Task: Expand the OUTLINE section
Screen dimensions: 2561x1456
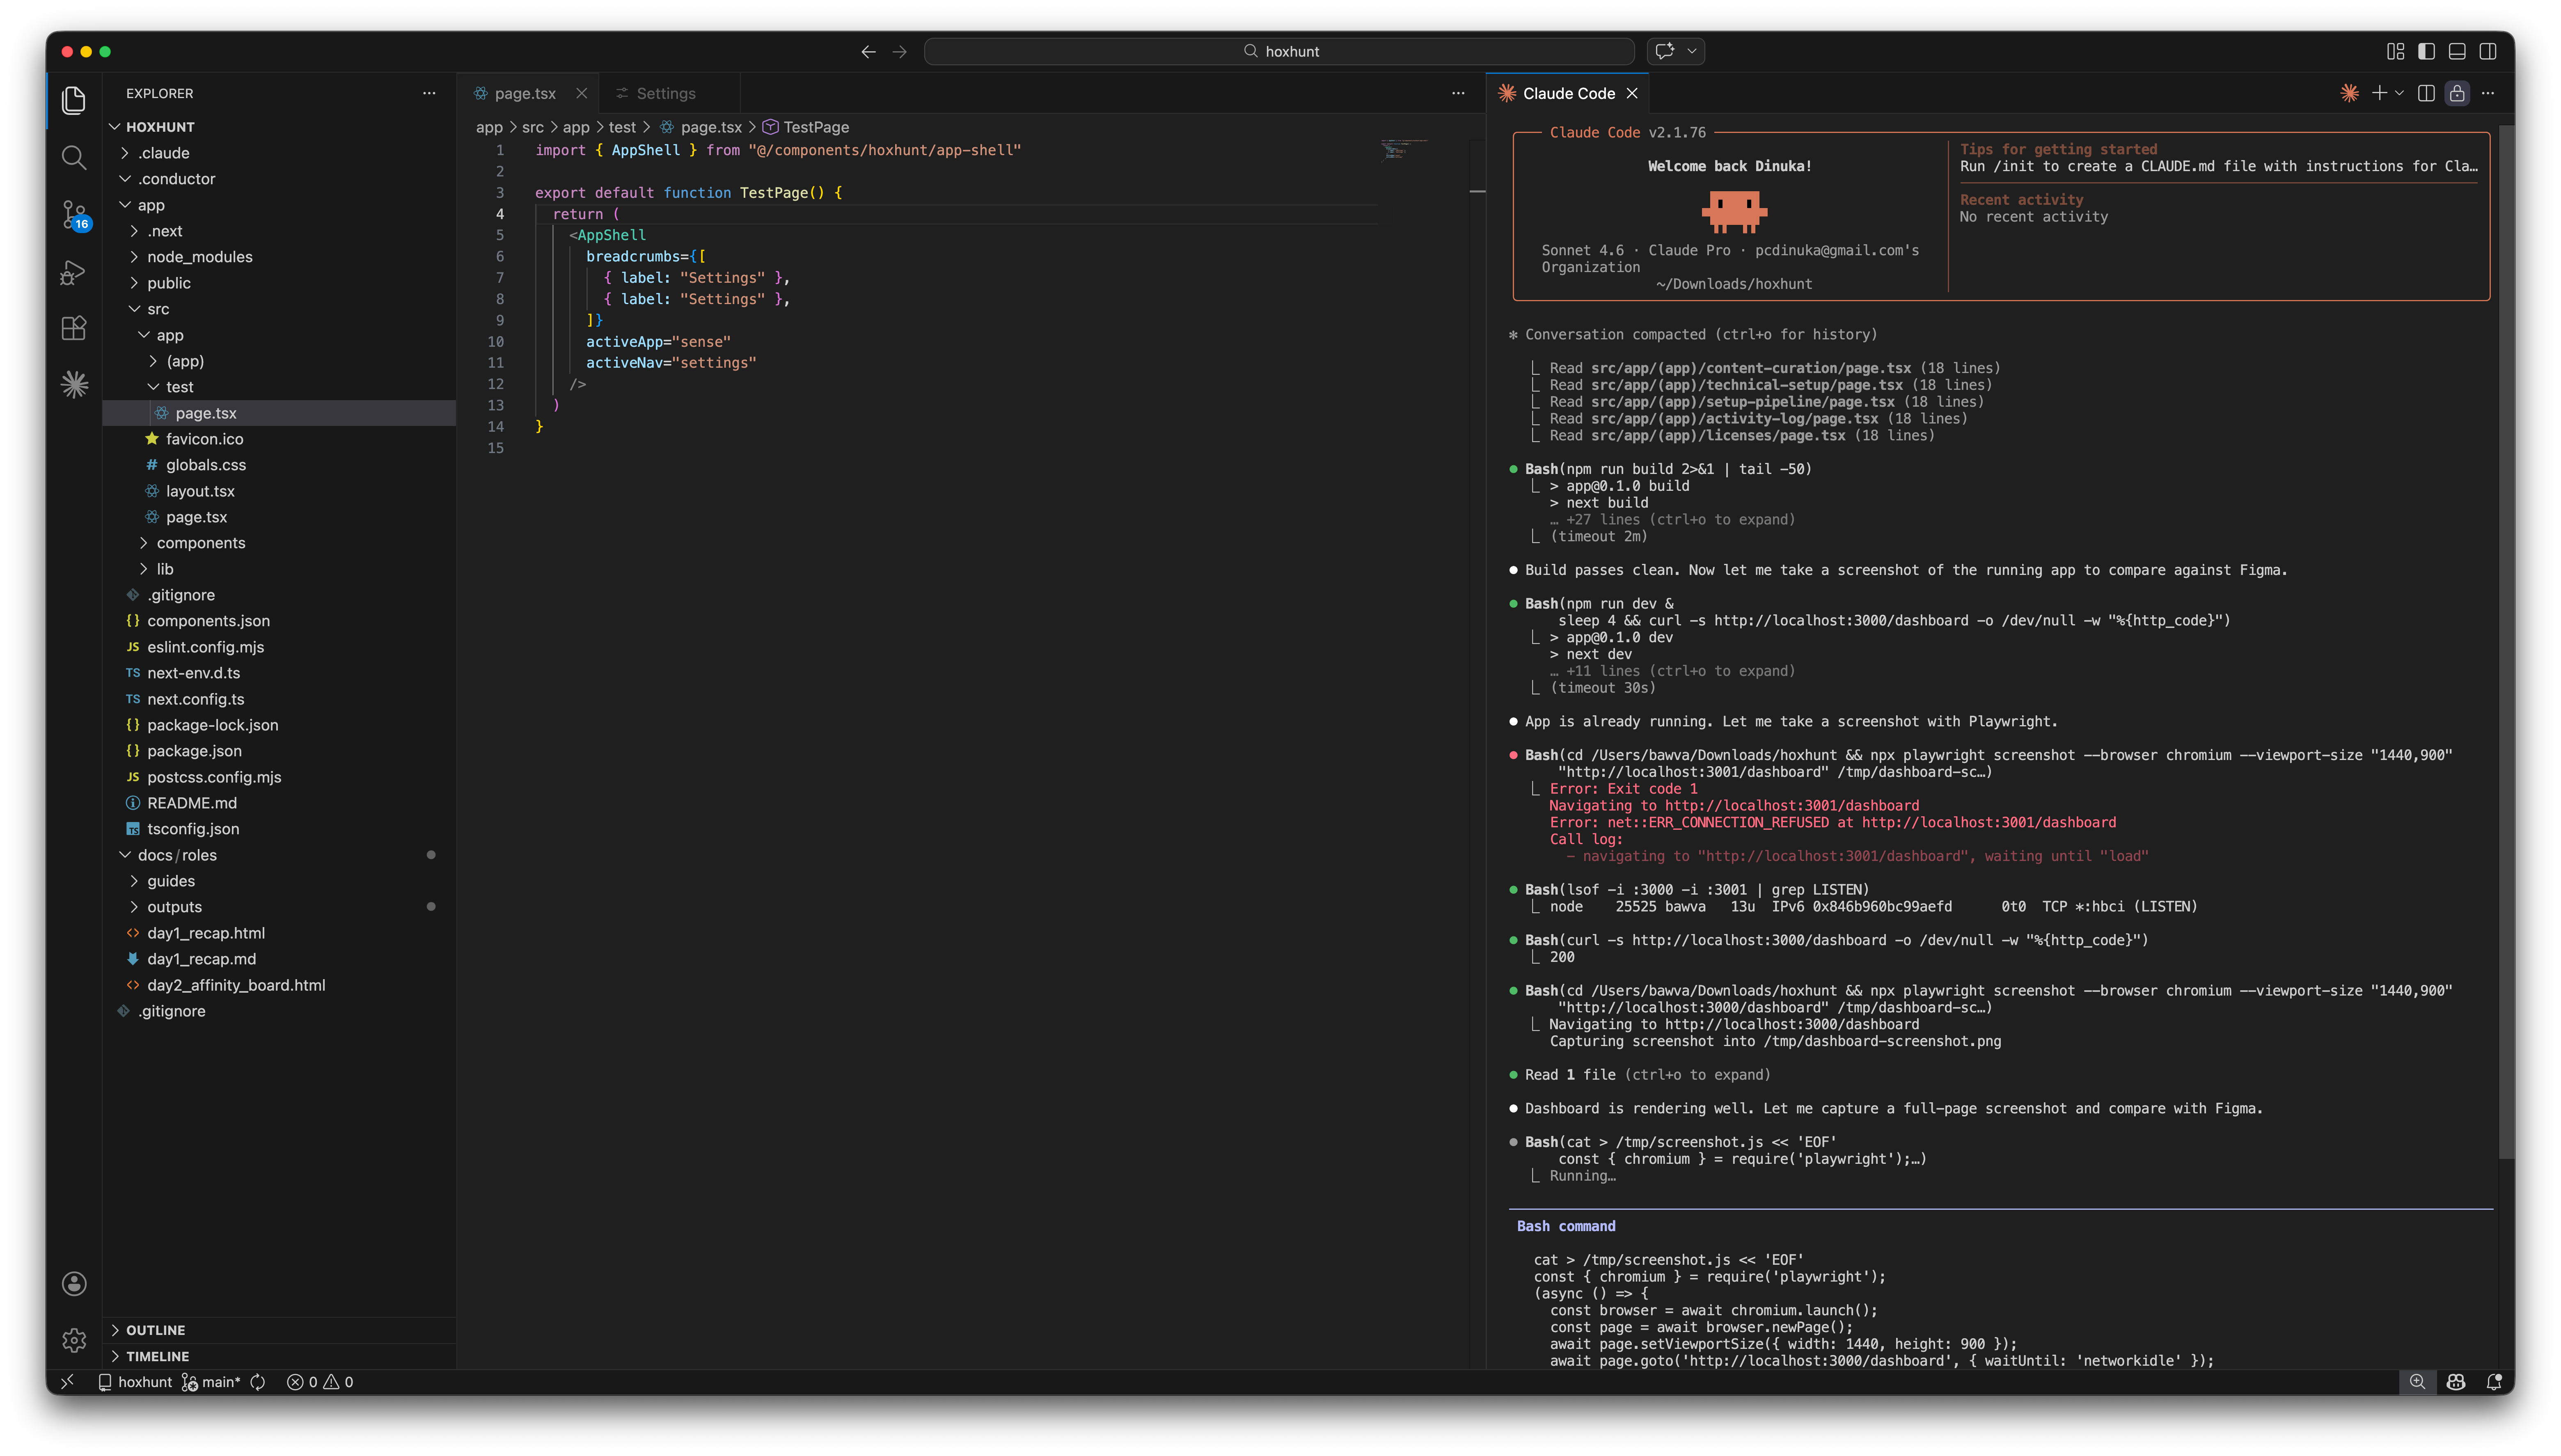Action: coord(155,1330)
